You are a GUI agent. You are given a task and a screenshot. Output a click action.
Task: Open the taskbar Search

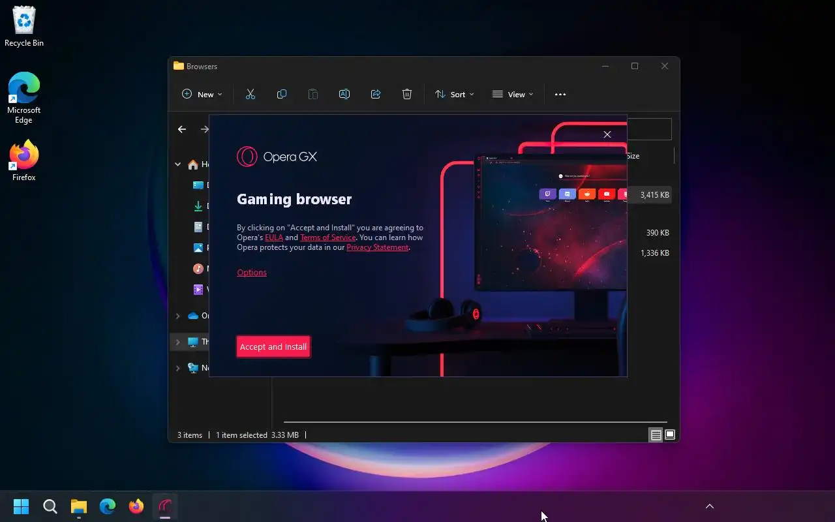pos(50,506)
